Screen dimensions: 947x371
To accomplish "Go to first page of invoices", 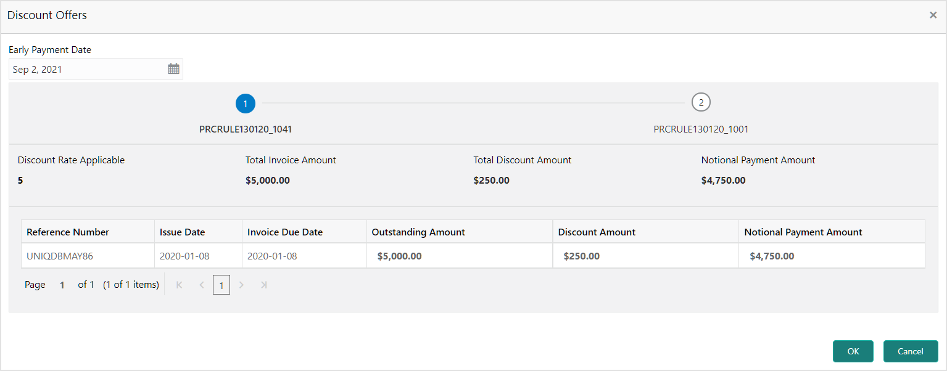I will click(x=180, y=285).
